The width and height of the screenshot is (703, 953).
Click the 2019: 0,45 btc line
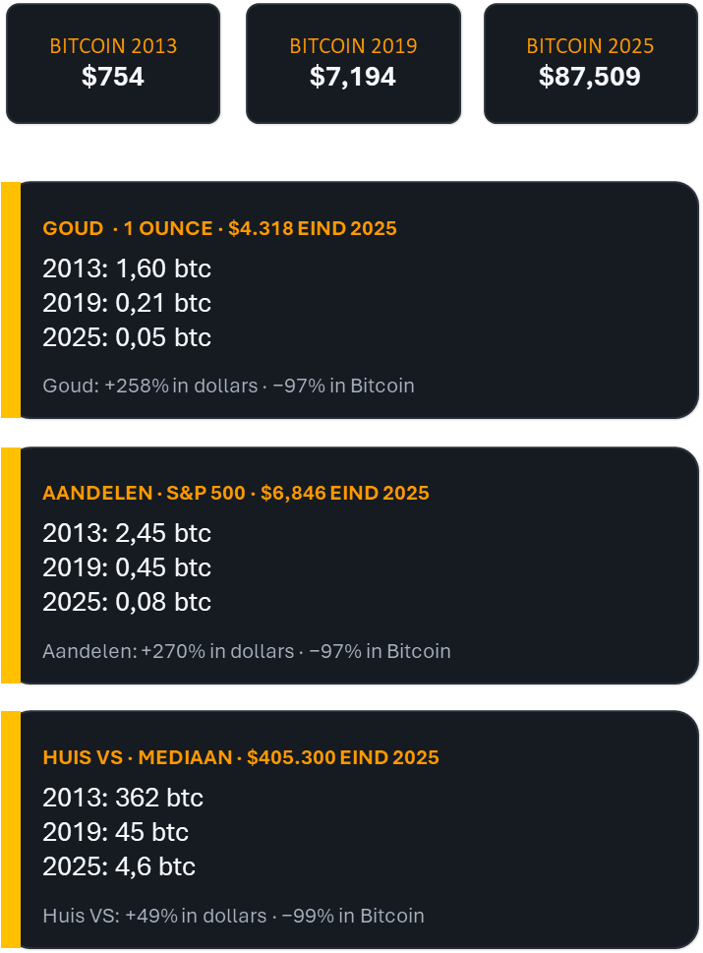click(x=127, y=567)
